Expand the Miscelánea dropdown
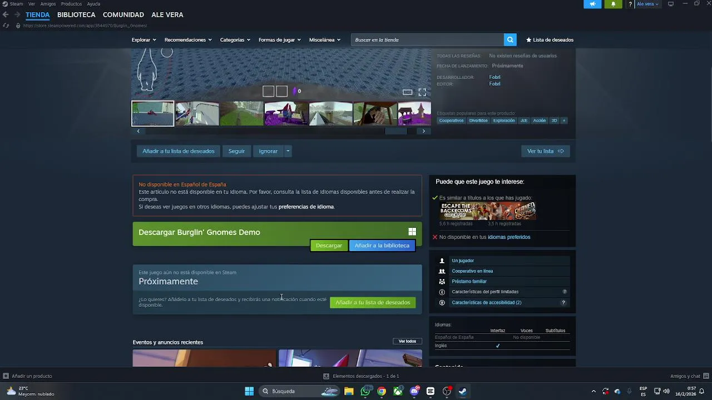This screenshot has width=712, height=400. pos(325,40)
